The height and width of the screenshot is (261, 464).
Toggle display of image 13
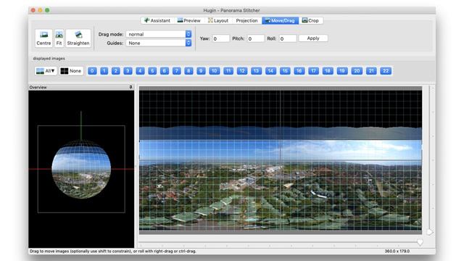tap(256, 71)
